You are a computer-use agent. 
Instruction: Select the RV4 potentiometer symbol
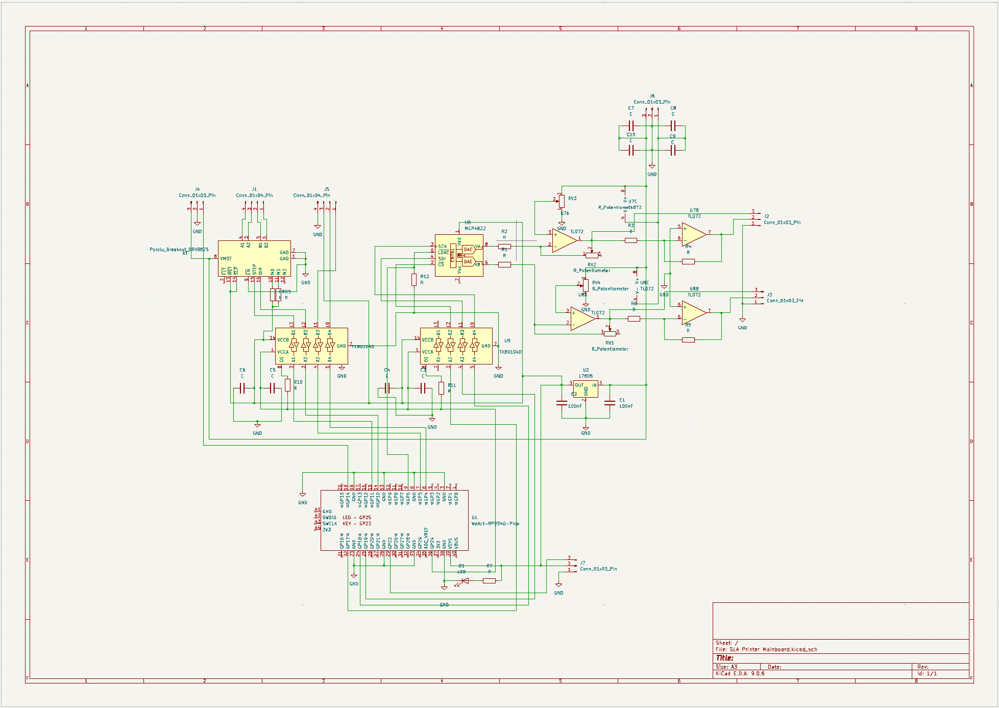click(x=586, y=285)
